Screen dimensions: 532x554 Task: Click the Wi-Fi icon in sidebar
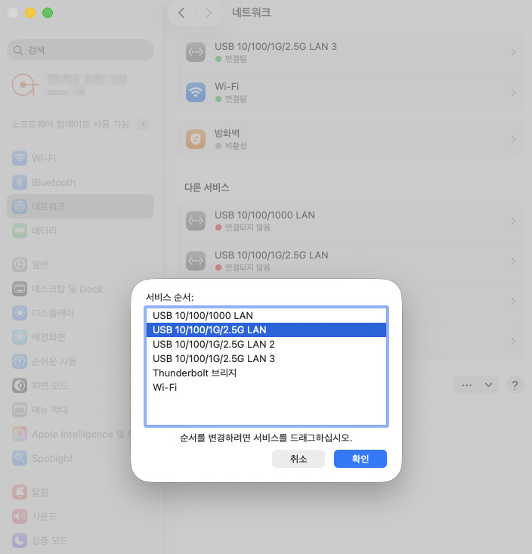20,159
